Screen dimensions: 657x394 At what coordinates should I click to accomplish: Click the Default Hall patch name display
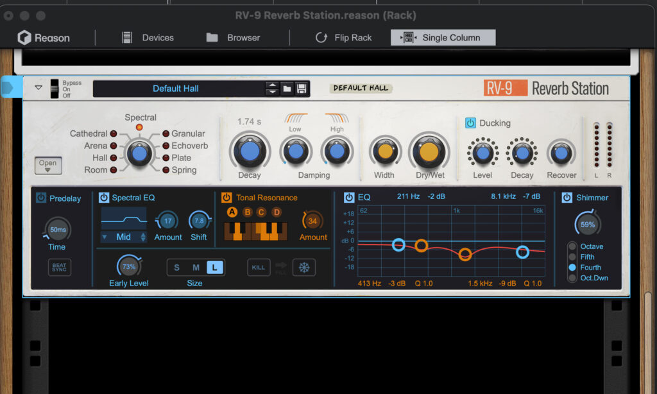coord(176,89)
